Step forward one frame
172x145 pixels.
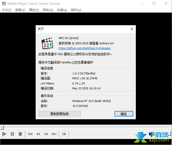pos(64,134)
